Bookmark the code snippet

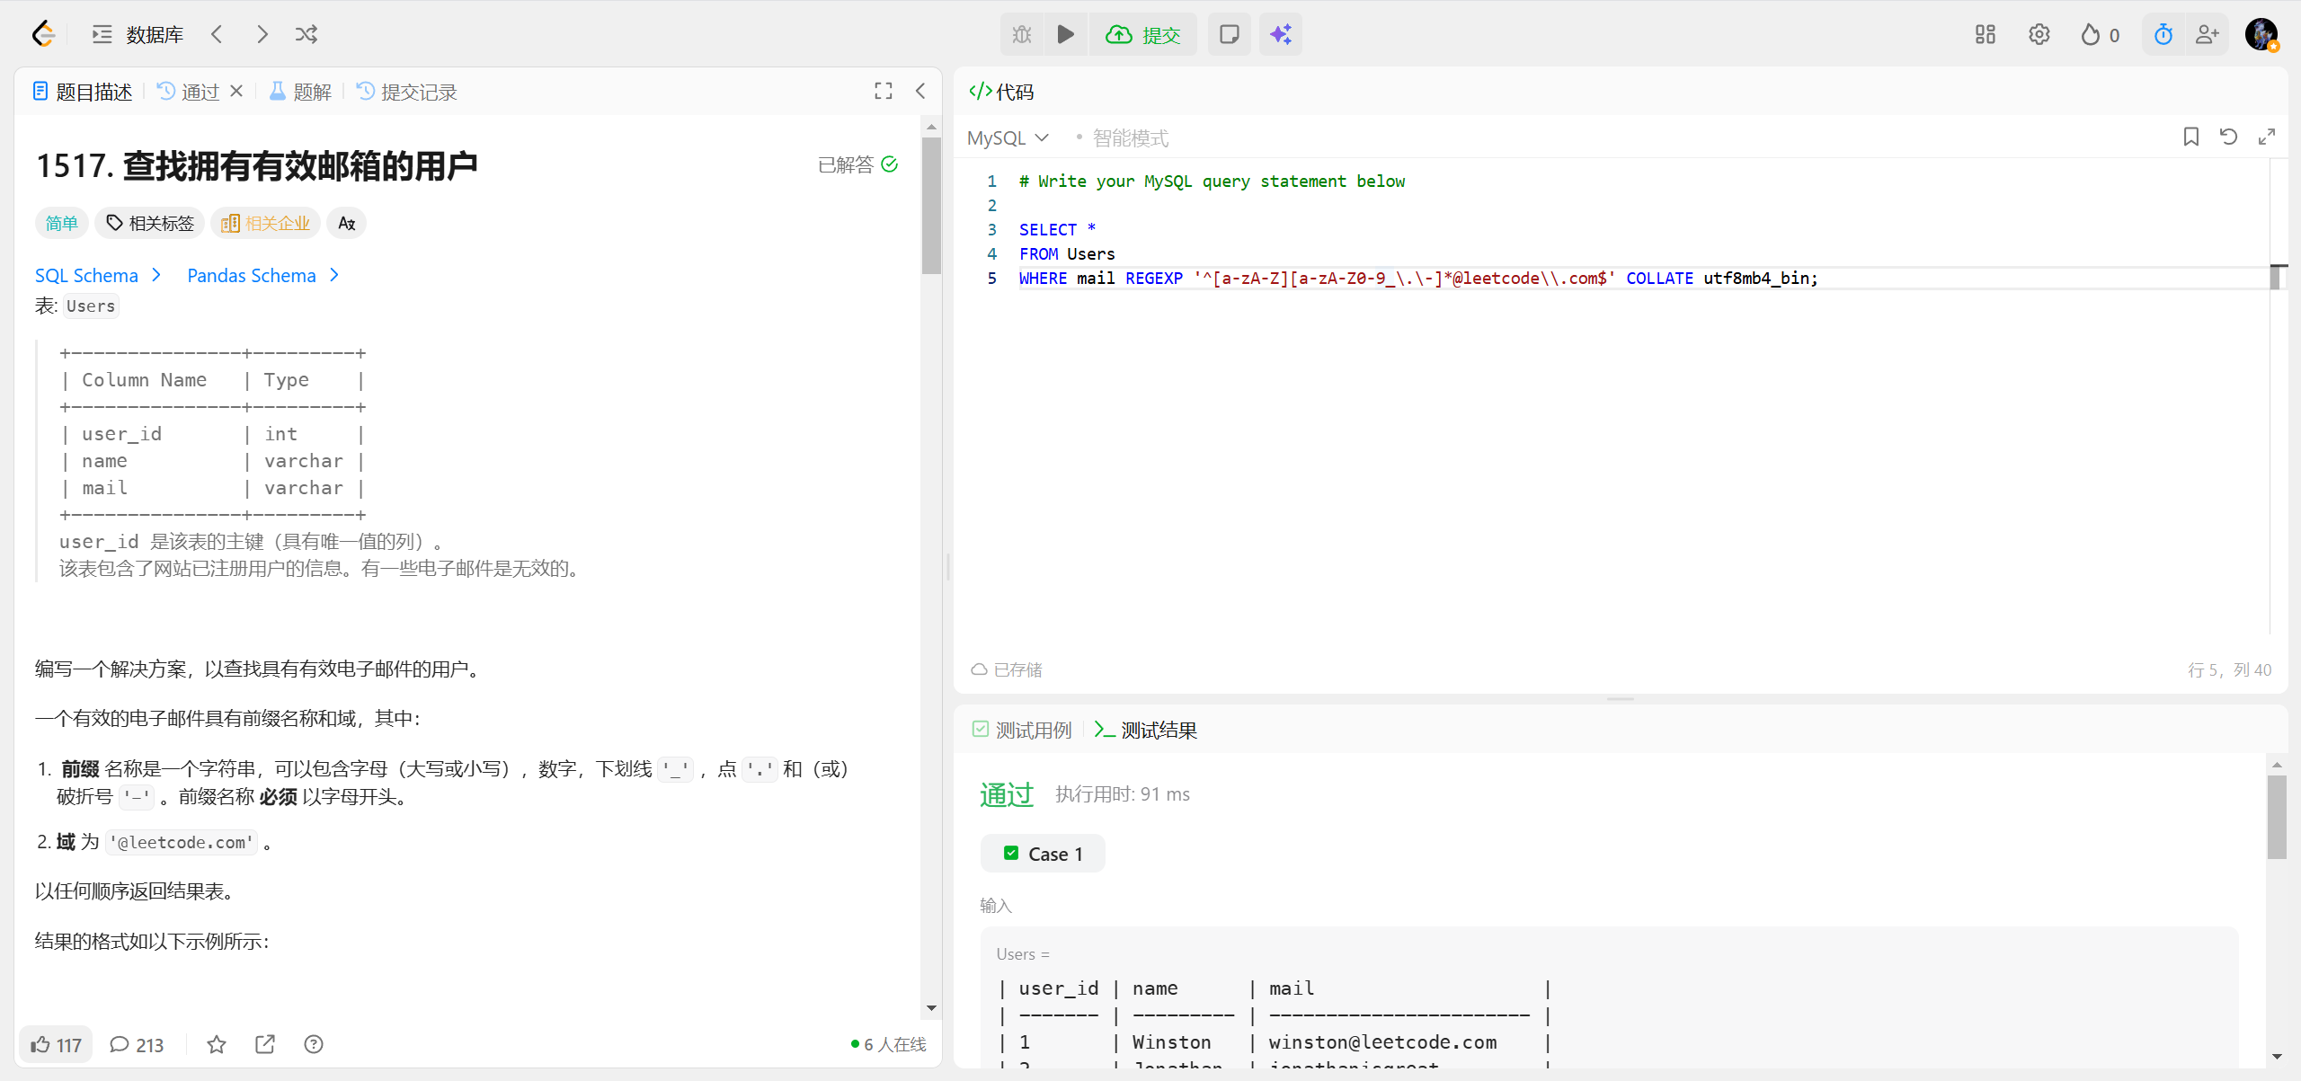[2190, 137]
